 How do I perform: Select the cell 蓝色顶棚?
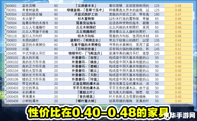click(x=29, y=6)
